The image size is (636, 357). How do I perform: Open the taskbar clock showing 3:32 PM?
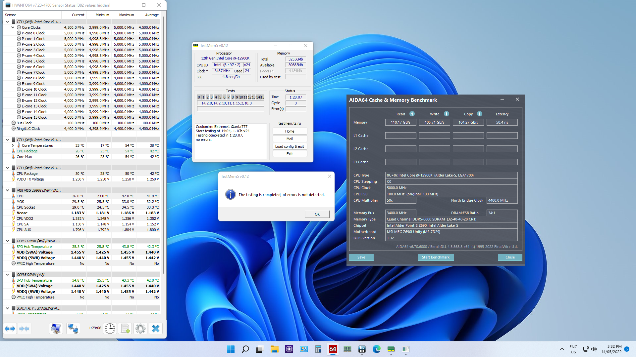click(x=611, y=349)
